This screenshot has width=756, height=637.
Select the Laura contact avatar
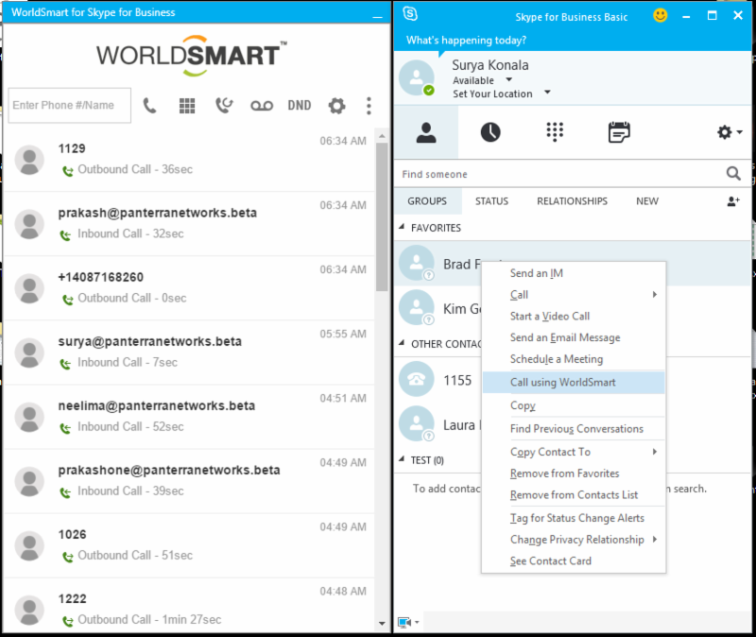[417, 423]
